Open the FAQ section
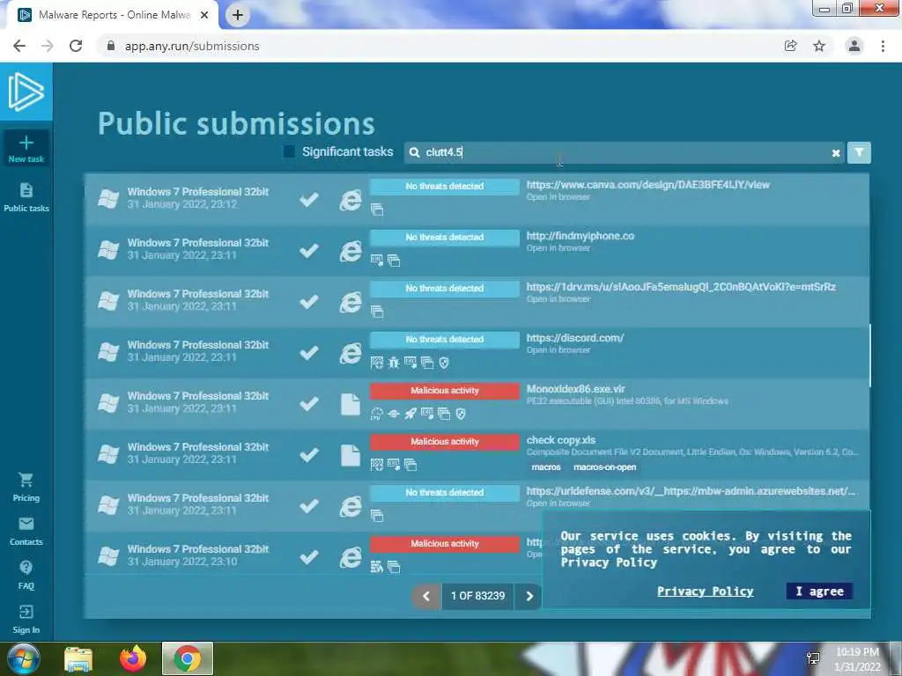The height and width of the screenshot is (676, 902). click(x=26, y=575)
